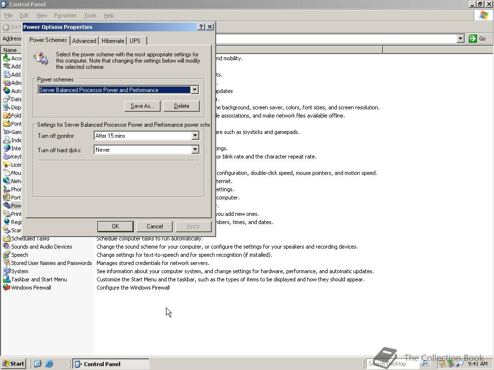
Task: Select the Printers and Faxes icon
Action: click(7, 213)
